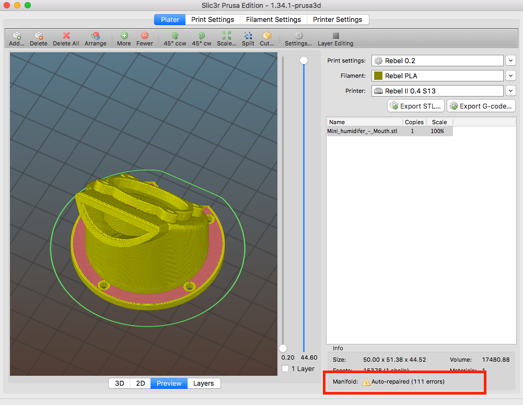Rotate model 45° clockwise
This screenshot has width=523, height=405.
pos(201,36)
